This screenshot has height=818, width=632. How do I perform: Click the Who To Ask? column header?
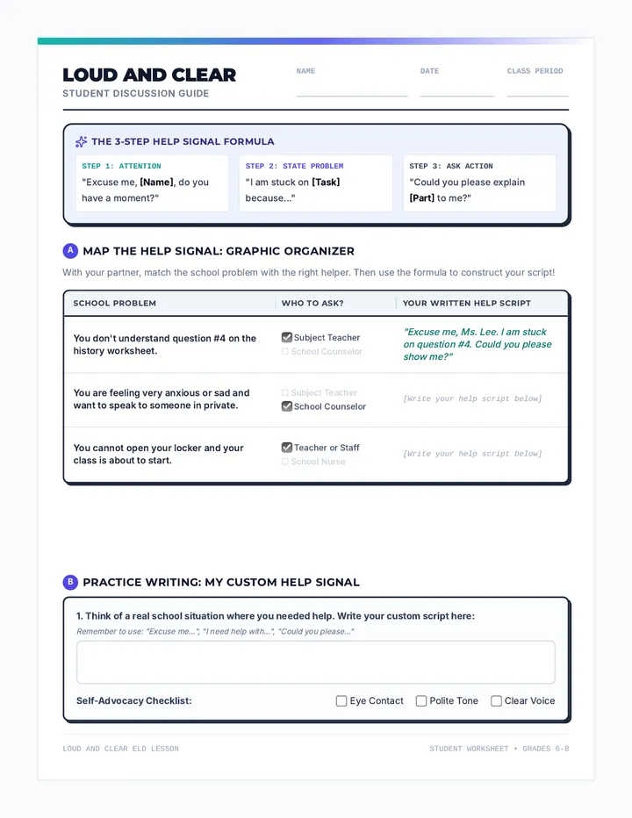point(312,303)
